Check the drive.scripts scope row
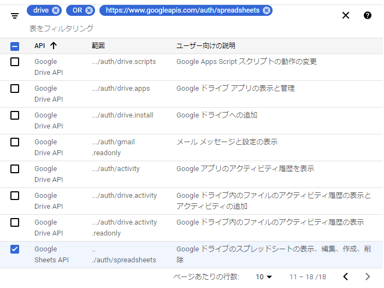 click(x=15, y=62)
